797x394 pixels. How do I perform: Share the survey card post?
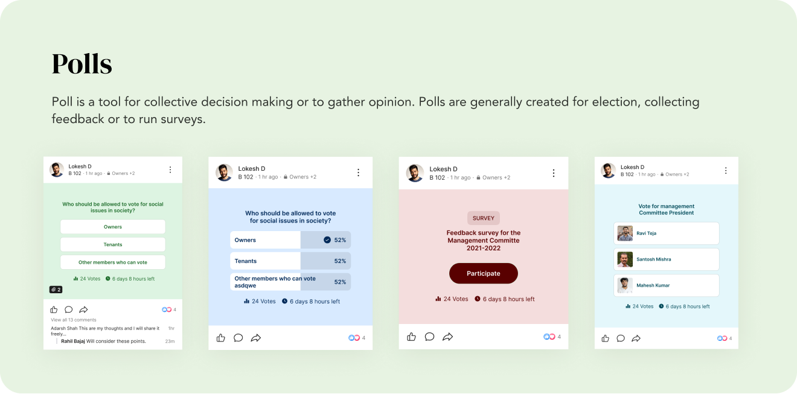(x=447, y=337)
